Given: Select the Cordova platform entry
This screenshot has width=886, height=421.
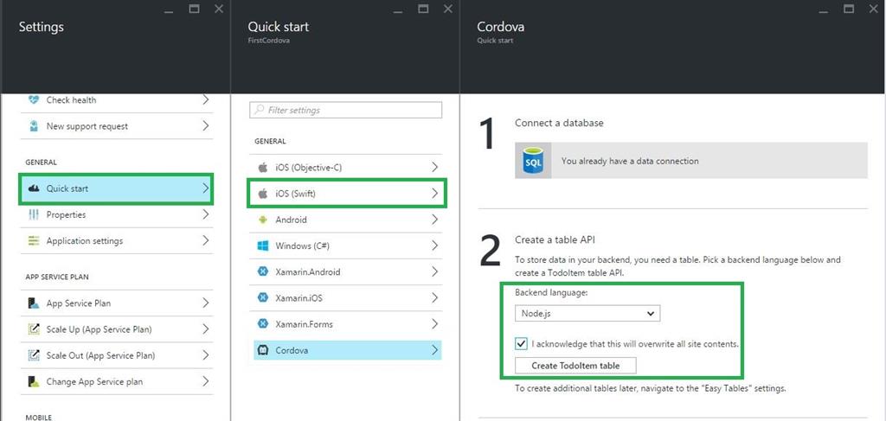Looking at the screenshot, I should pyautogui.click(x=347, y=350).
